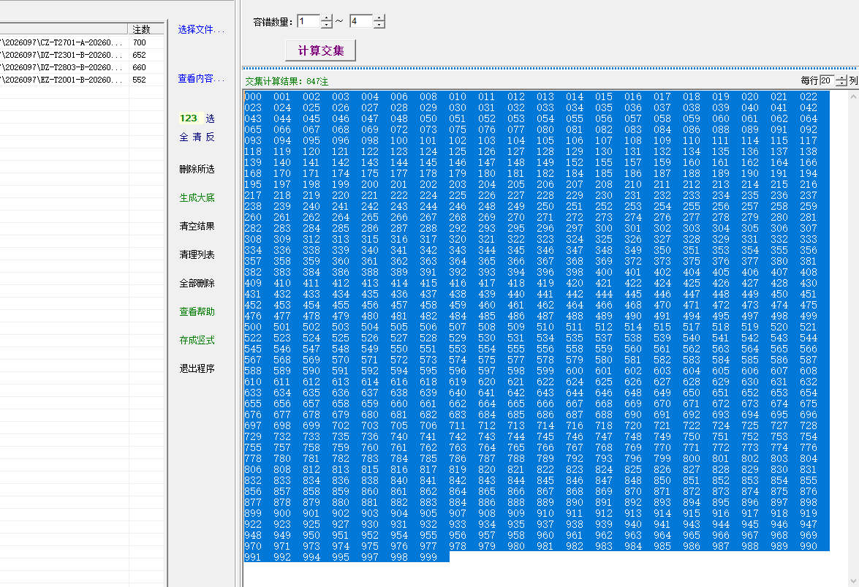Viewport: 859px width, 587px height.
Task: Increase the maximum 容错数量 value
Action: pos(379,18)
